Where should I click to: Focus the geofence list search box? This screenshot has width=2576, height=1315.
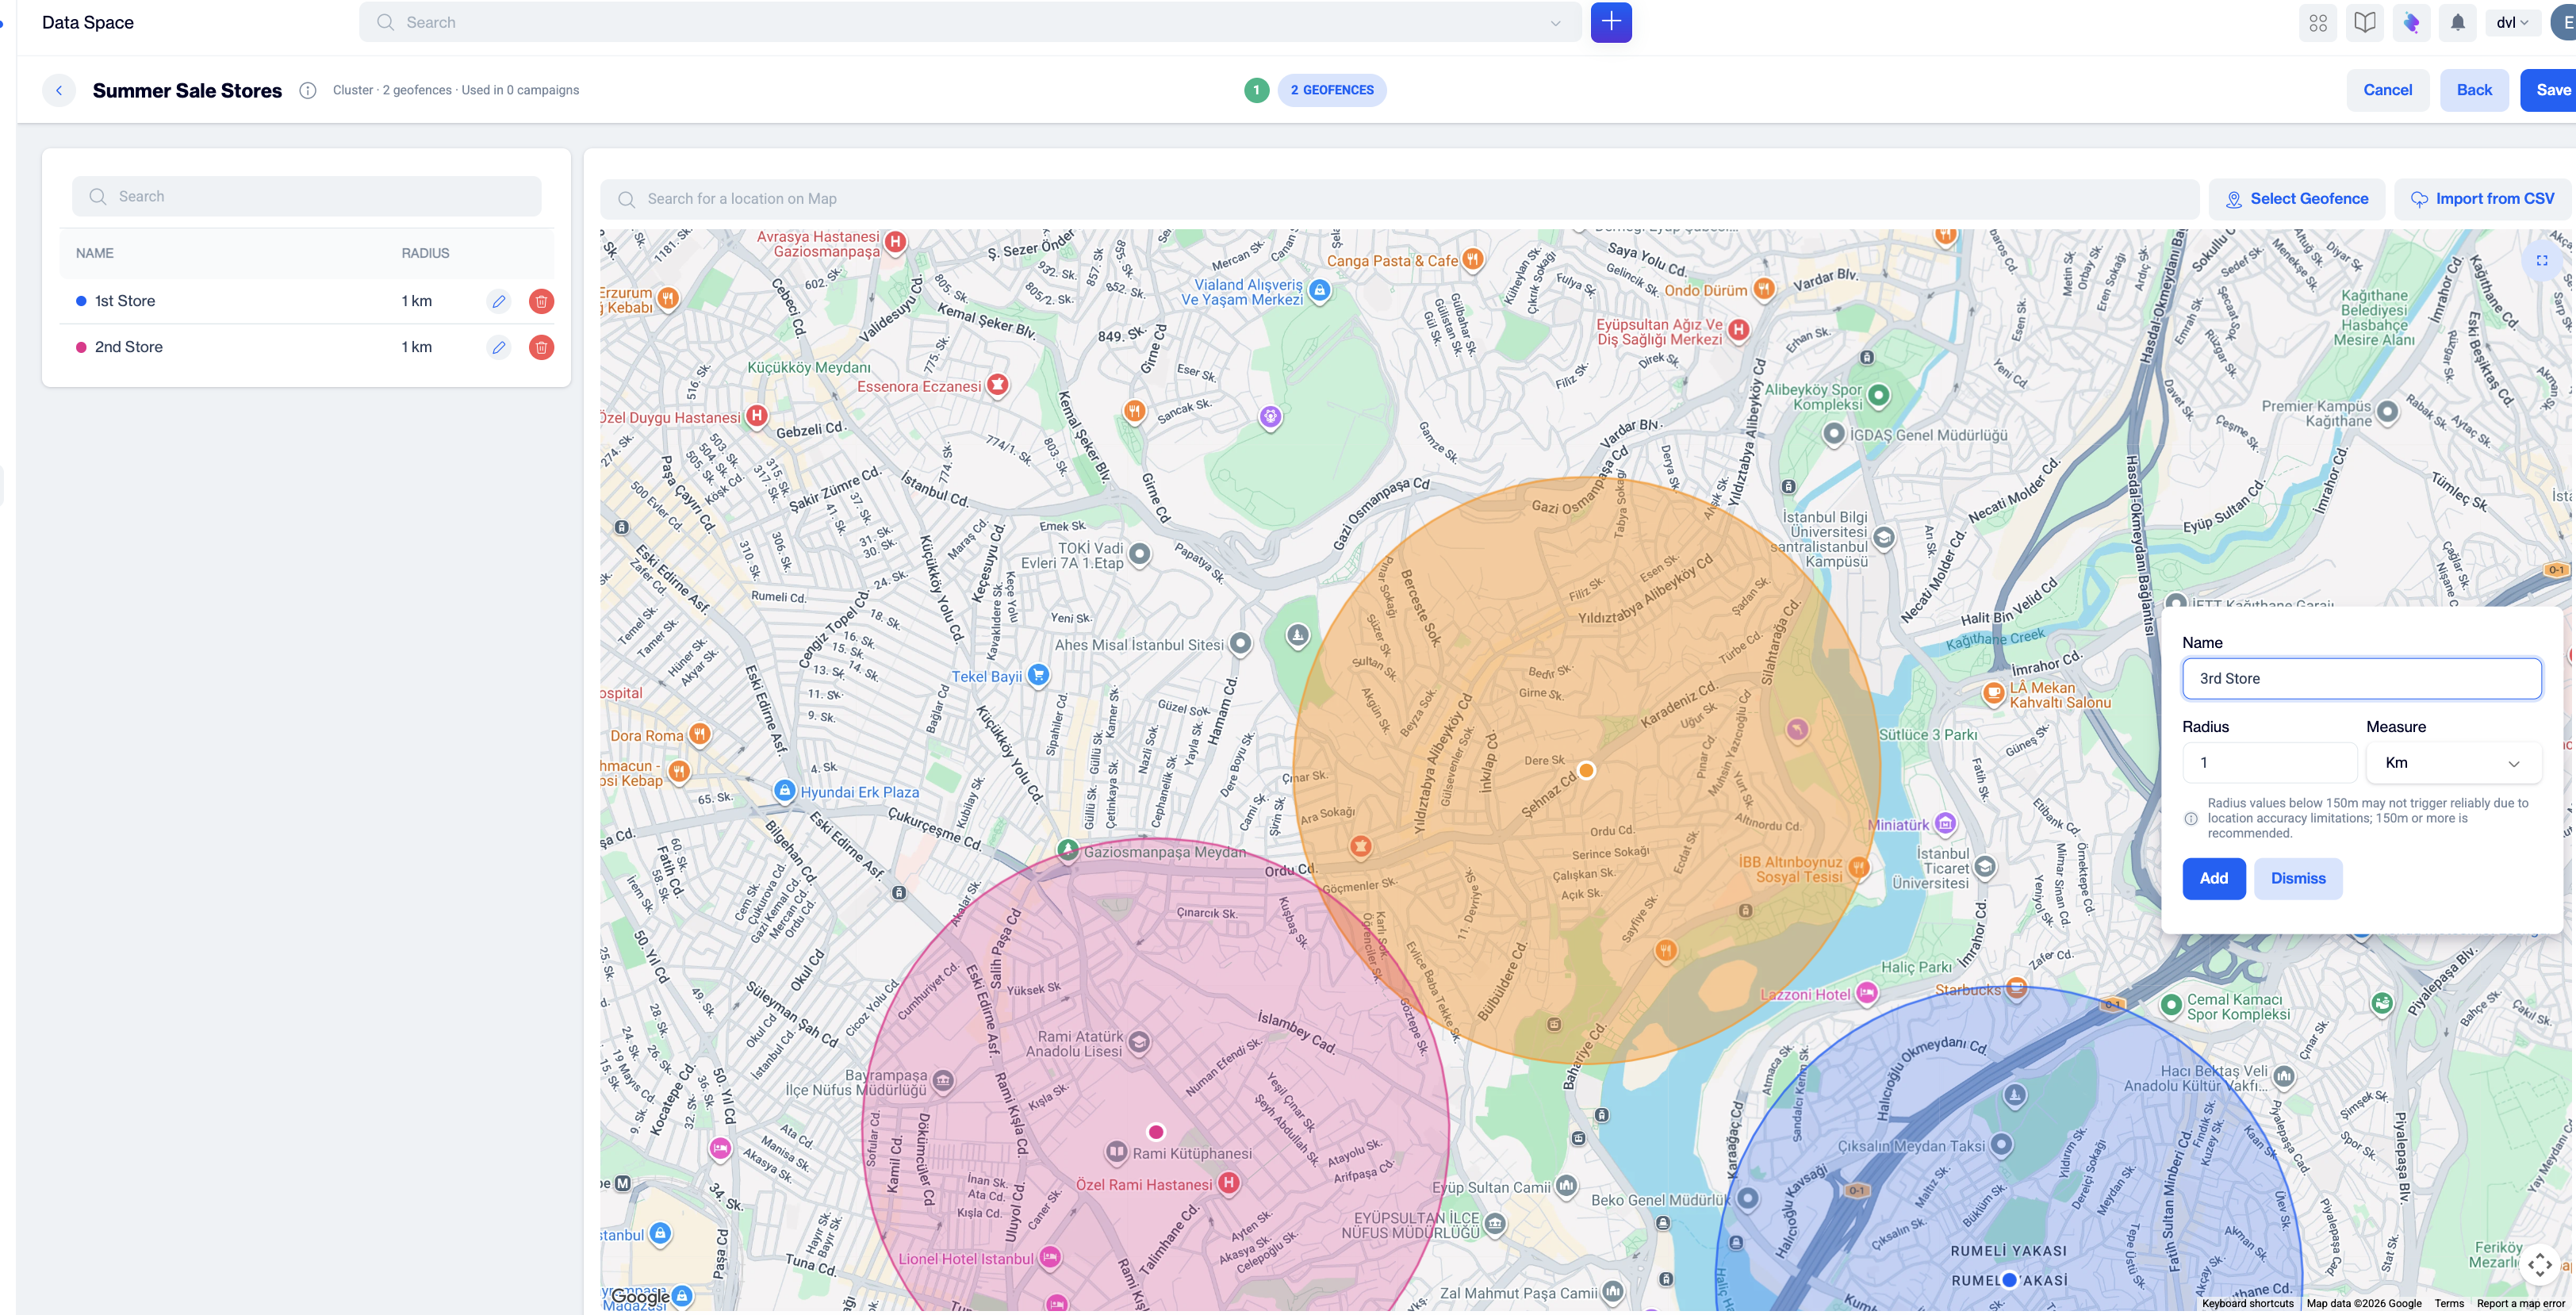click(307, 196)
